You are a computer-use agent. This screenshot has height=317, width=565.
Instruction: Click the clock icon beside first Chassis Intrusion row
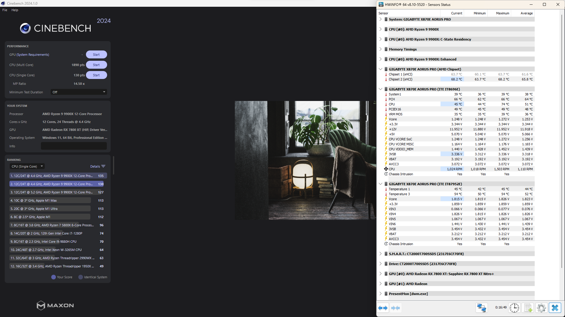pyautogui.click(x=386, y=174)
